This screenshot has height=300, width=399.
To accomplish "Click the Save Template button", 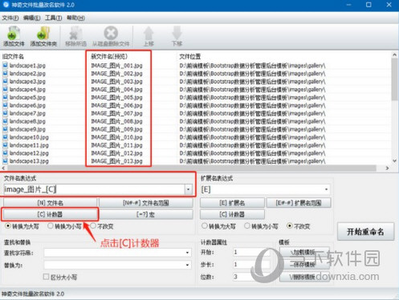I will pos(304,265).
